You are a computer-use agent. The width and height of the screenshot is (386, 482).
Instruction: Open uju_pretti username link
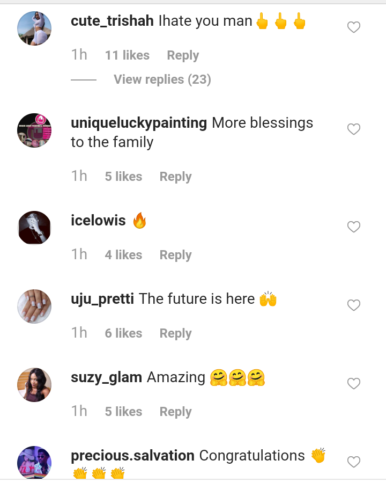click(102, 299)
